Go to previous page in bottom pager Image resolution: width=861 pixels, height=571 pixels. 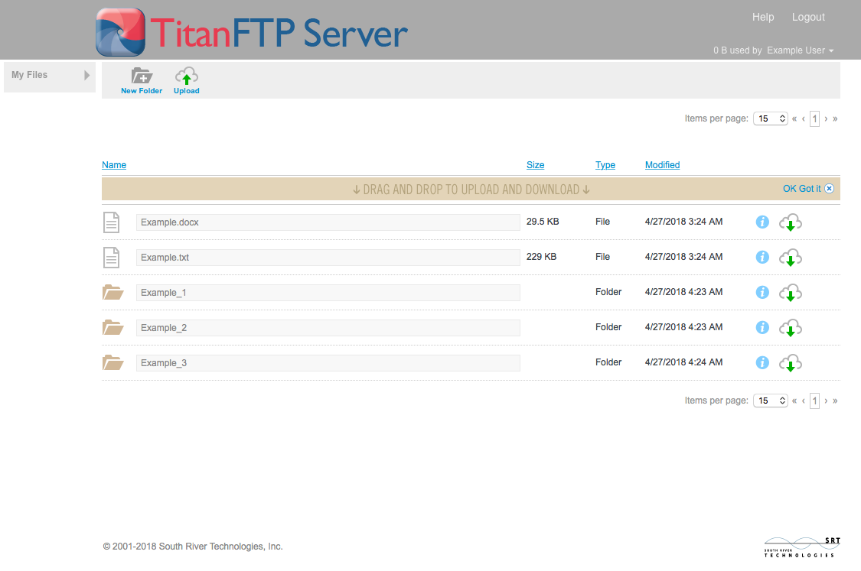coord(804,401)
